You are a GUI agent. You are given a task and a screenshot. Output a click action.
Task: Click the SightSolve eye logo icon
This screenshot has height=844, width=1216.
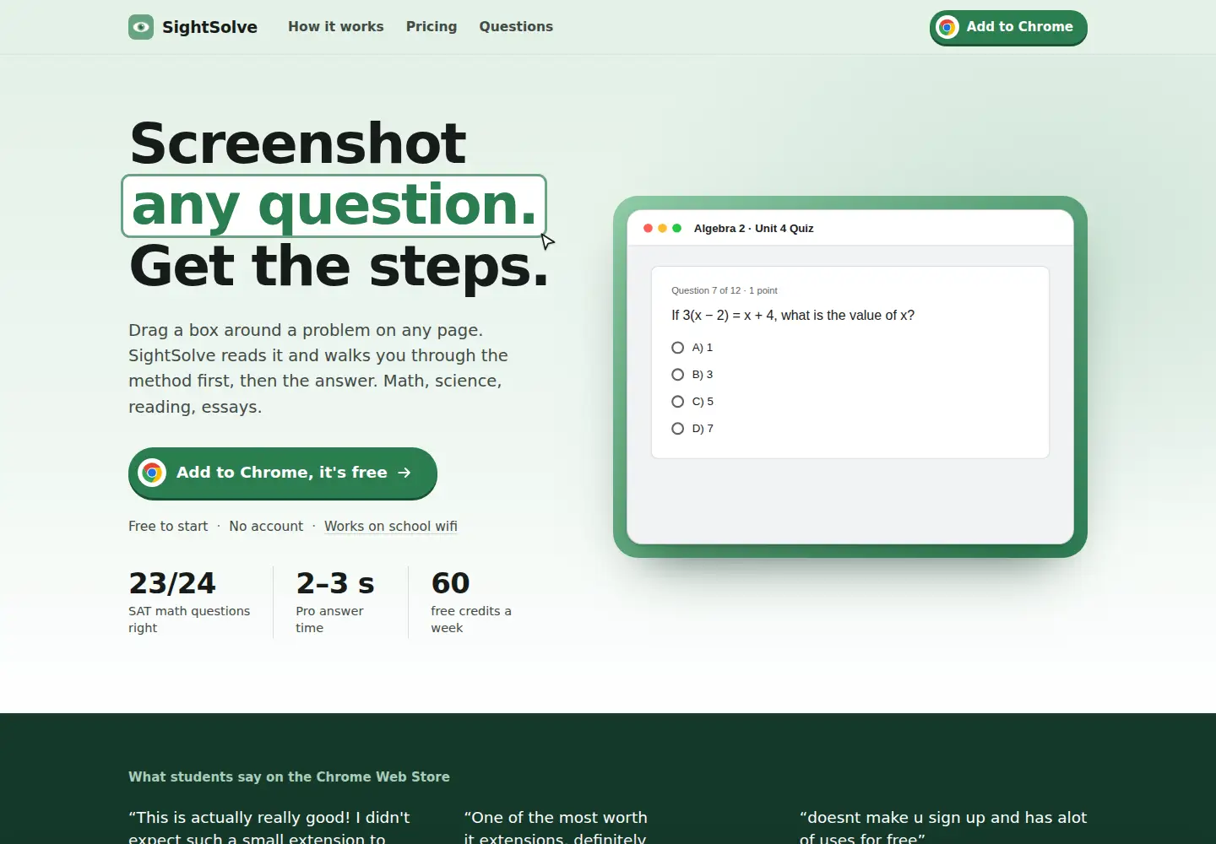(x=141, y=27)
